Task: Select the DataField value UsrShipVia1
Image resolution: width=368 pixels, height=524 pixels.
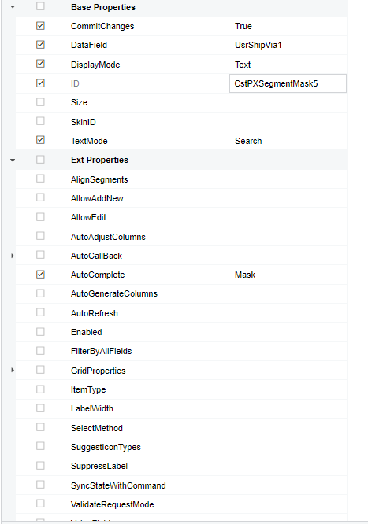Action: pyautogui.click(x=258, y=45)
